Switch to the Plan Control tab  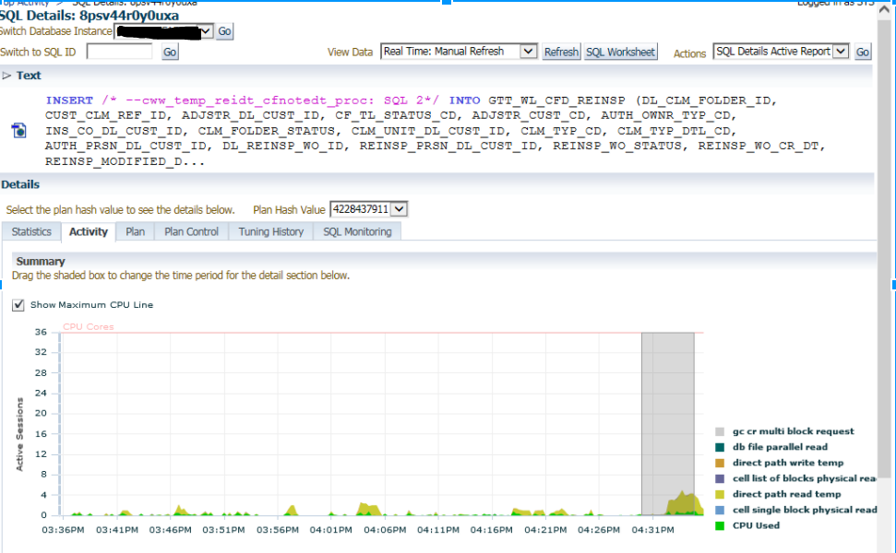(x=191, y=231)
